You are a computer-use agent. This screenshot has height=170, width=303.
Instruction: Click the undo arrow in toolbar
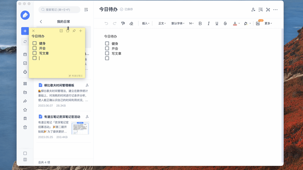click(106, 23)
